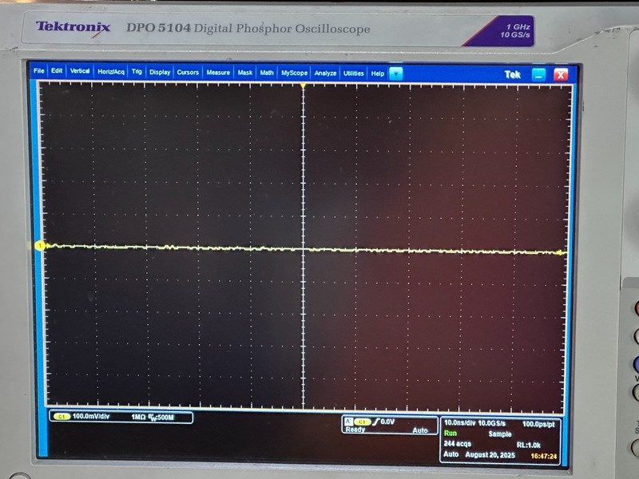Click the yellow channel 1 waveform trace
The height and width of the screenshot is (479, 639).
click(x=303, y=248)
